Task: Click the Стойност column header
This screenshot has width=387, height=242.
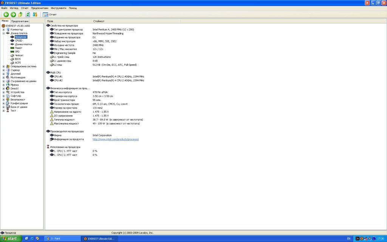Action: tap(136, 21)
